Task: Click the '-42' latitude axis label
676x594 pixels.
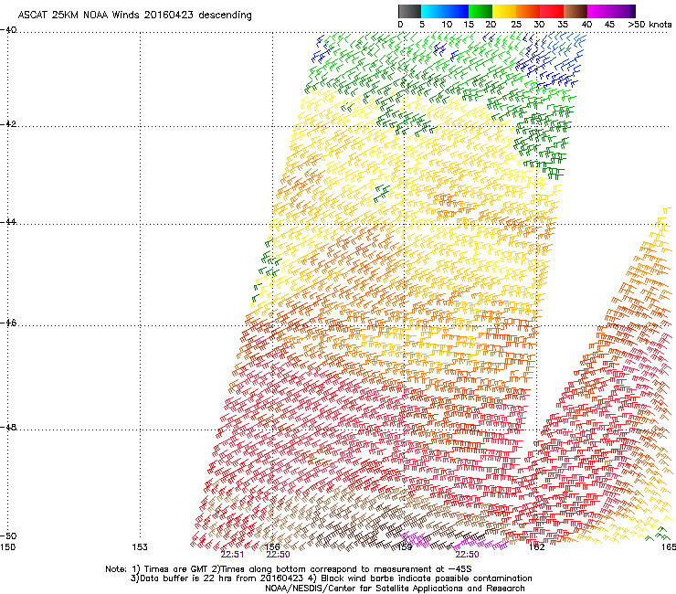Action: pos(8,124)
